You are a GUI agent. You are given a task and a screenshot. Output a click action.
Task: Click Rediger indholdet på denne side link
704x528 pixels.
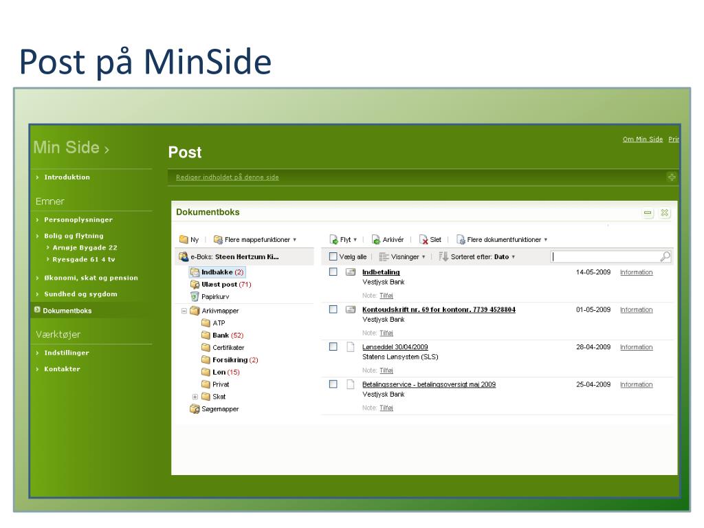tap(227, 177)
